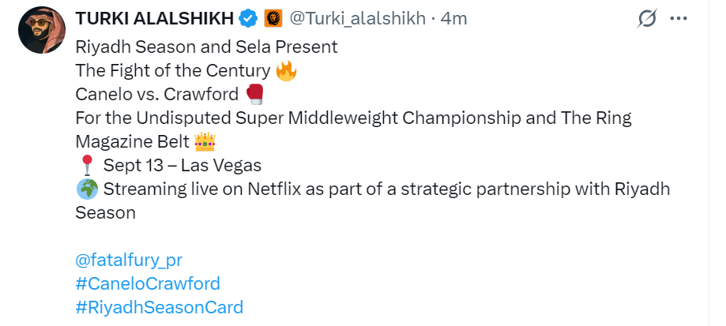Open the #RiyadhSeasonCard hashtag
726x326 pixels.
159,307
